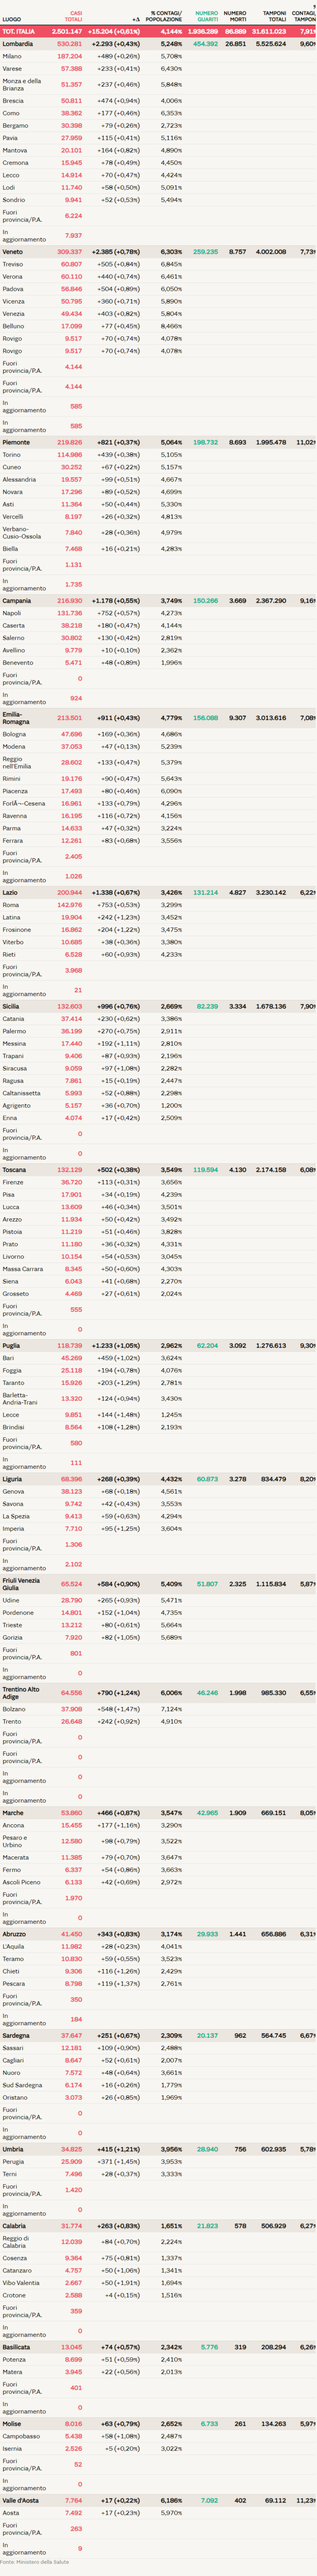Screen dimensions: 317x2576
Task: Click the LUOGO column header
Action: [x=12, y=19]
